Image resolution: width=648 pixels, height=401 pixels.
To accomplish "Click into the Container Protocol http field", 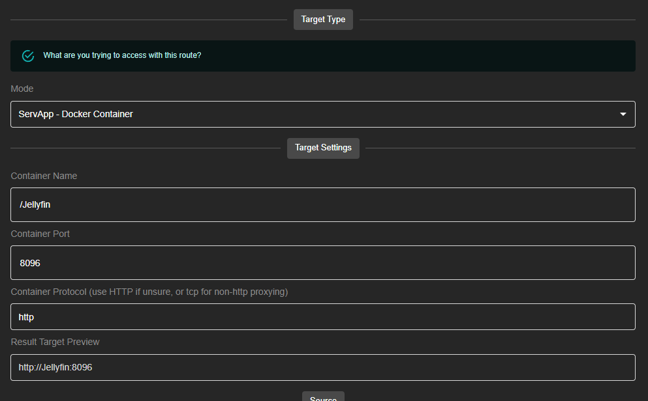I will coord(323,317).
